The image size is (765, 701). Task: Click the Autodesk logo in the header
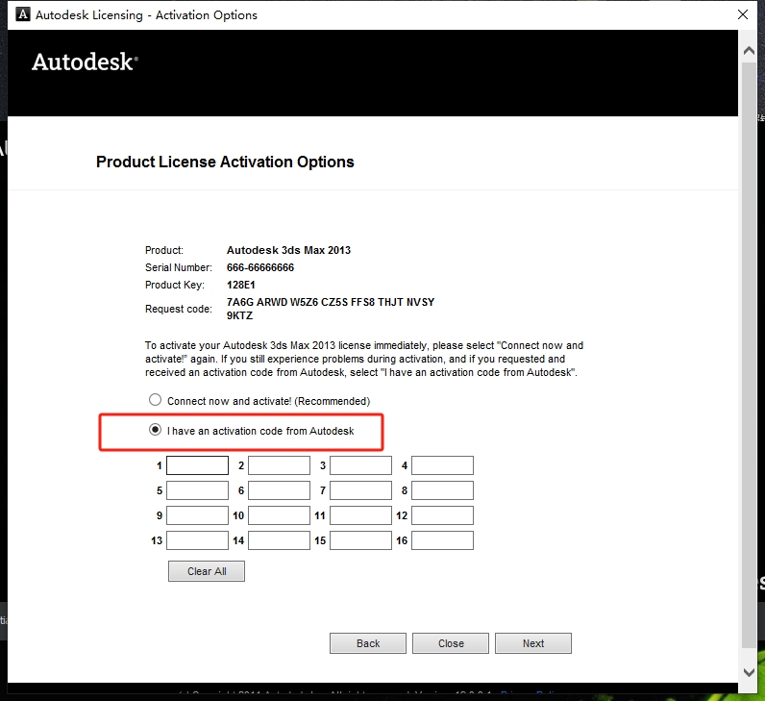85,63
